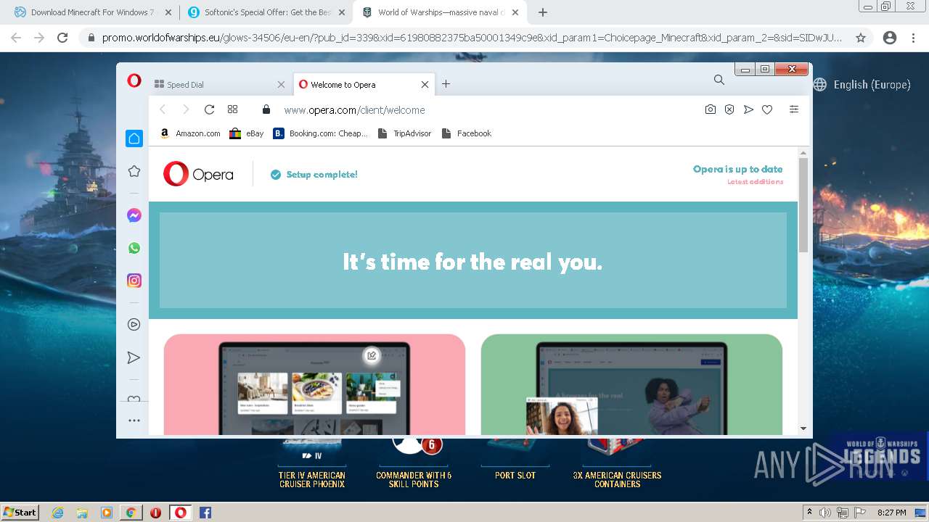
Task: Select the Welcome to Opera tab
Action: (x=364, y=85)
